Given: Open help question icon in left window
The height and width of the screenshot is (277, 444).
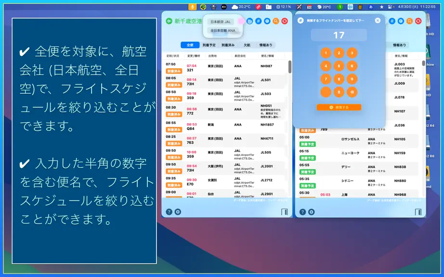Looking at the screenshot, I should pyautogui.click(x=169, y=212).
